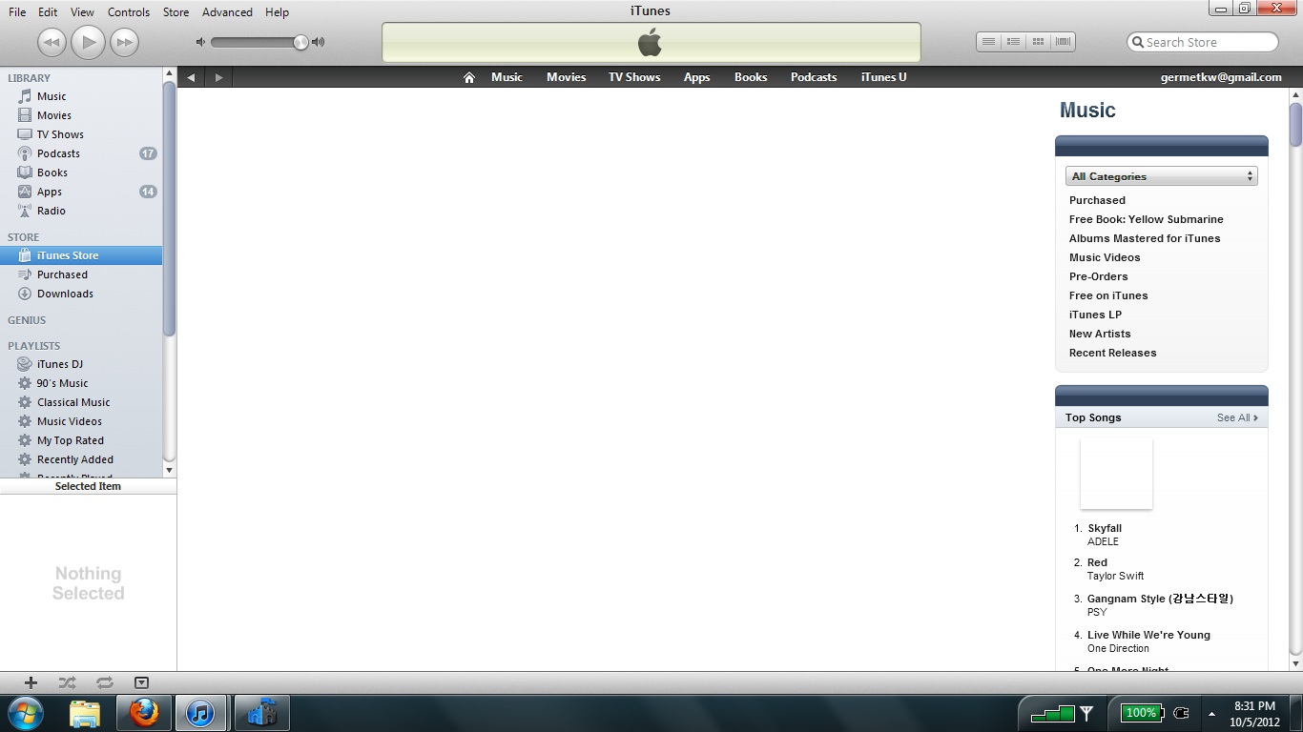The image size is (1303, 732).
Task: Open the Free on iTunes link
Action: (x=1108, y=295)
